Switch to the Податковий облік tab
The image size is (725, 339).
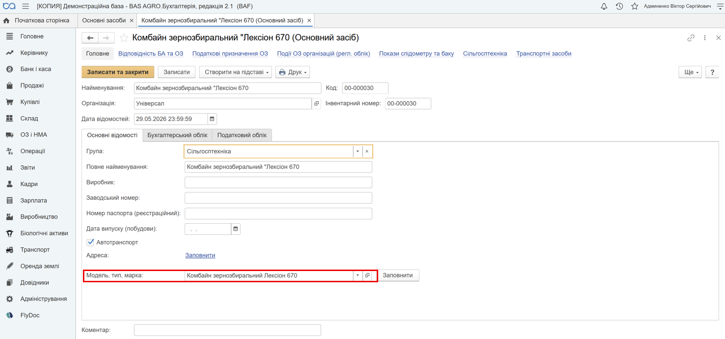point(242,135)
